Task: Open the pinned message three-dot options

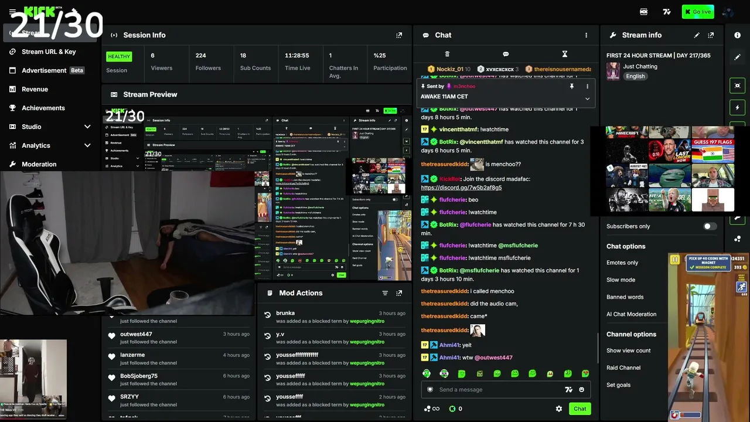Action: (x=587, y=86)
